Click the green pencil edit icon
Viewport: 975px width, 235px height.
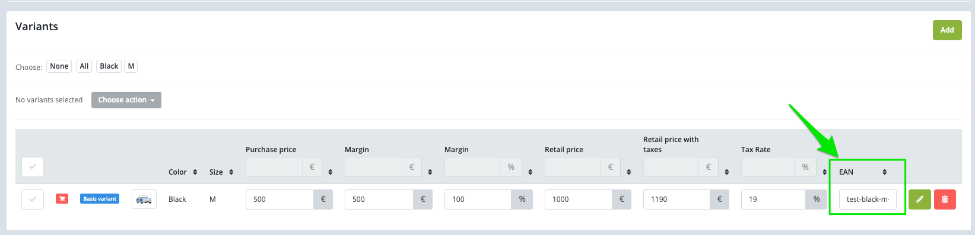coord(919,199)
